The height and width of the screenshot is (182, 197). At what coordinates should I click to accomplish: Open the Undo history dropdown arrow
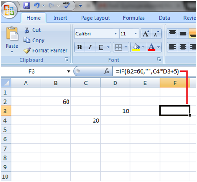click(x=44, y=6)
